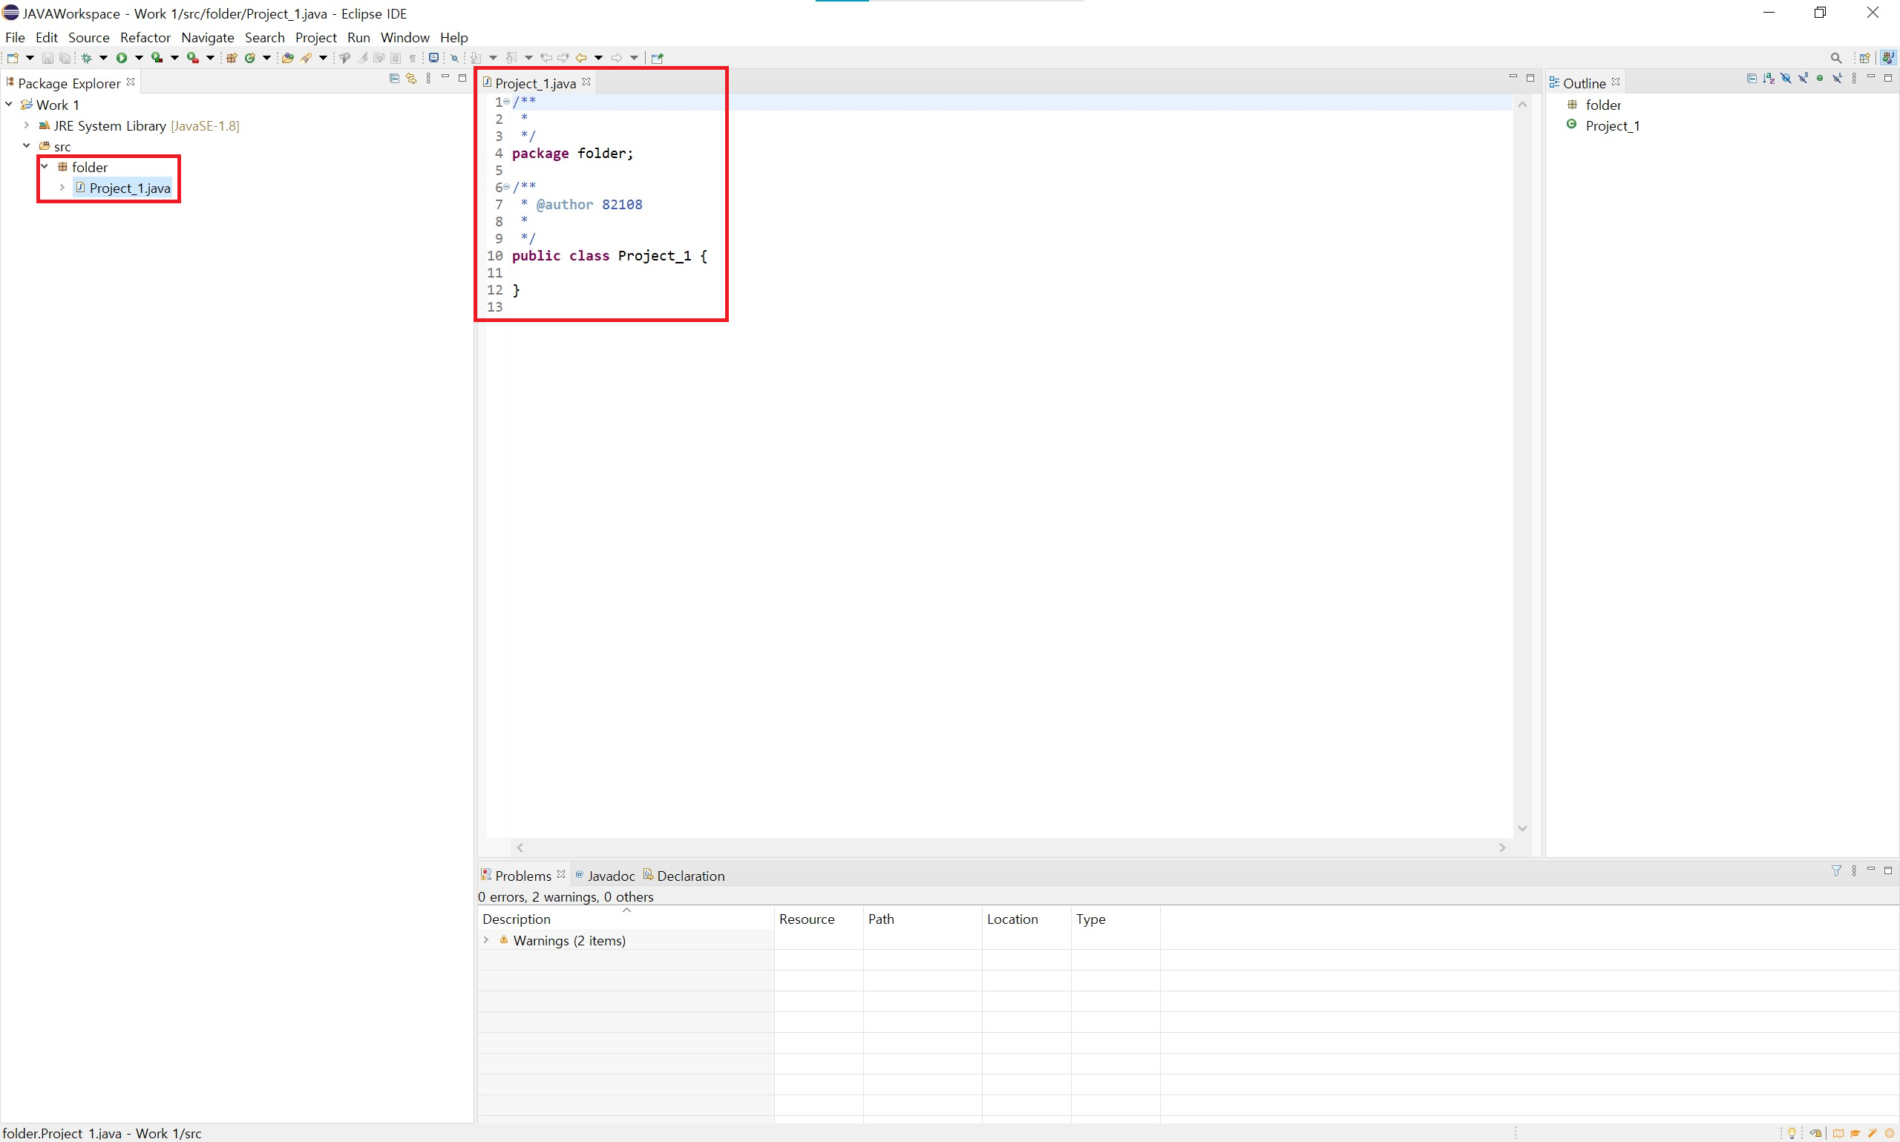
Task: Click the Open Perspective icon
Action: 1864,58
